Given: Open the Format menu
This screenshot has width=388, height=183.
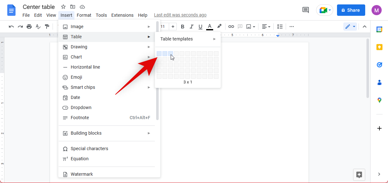Looking at the screenshot, I should click(x=84, y=15).
